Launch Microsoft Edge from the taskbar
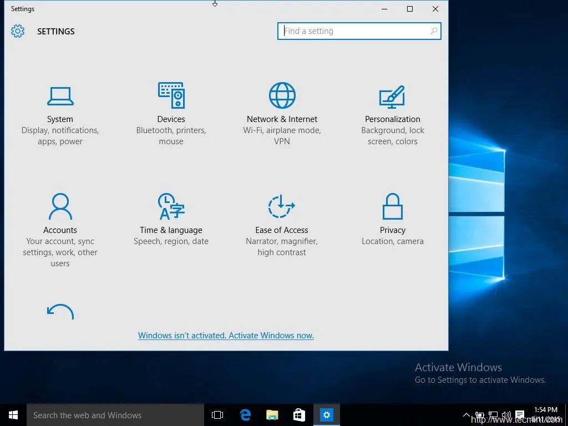568x426 pixels. (x=245, y=415)
